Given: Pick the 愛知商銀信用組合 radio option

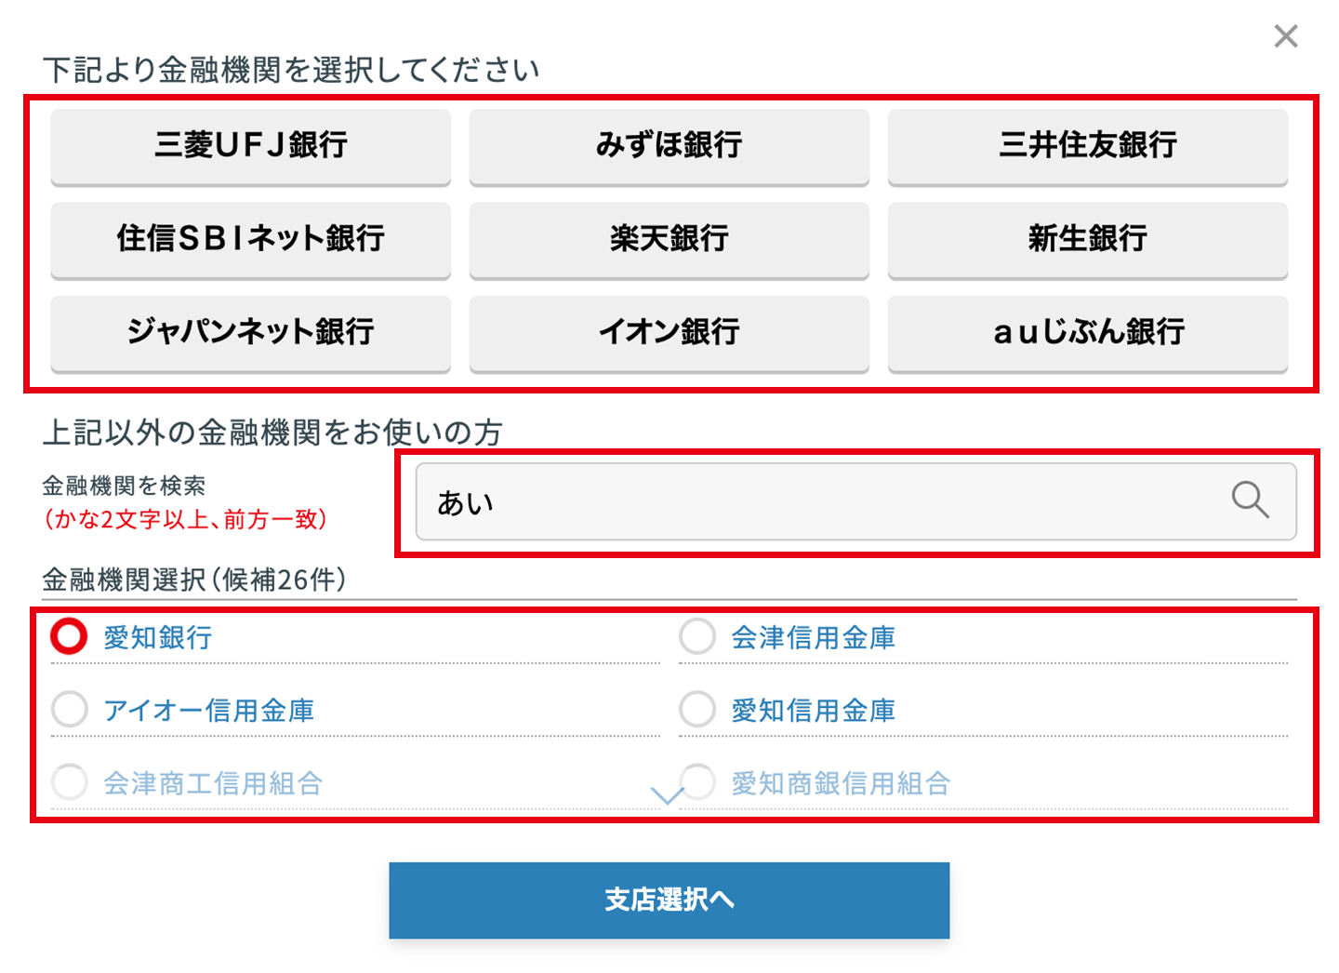Looking at the screenshot, I should click(699, 782).
